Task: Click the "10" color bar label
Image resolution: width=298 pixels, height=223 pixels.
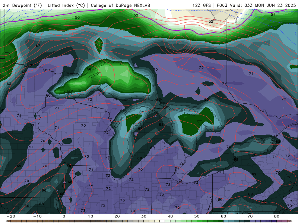Action: click(91, 216)
